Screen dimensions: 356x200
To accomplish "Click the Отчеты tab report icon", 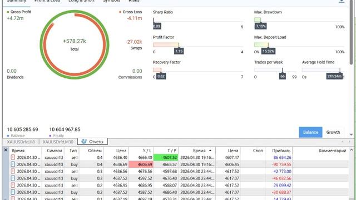I will 84,141.
